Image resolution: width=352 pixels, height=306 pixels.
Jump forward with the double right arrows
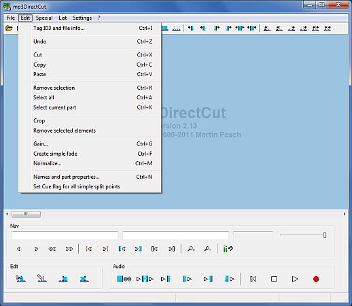pyautogui.click(x=69, y=249)
